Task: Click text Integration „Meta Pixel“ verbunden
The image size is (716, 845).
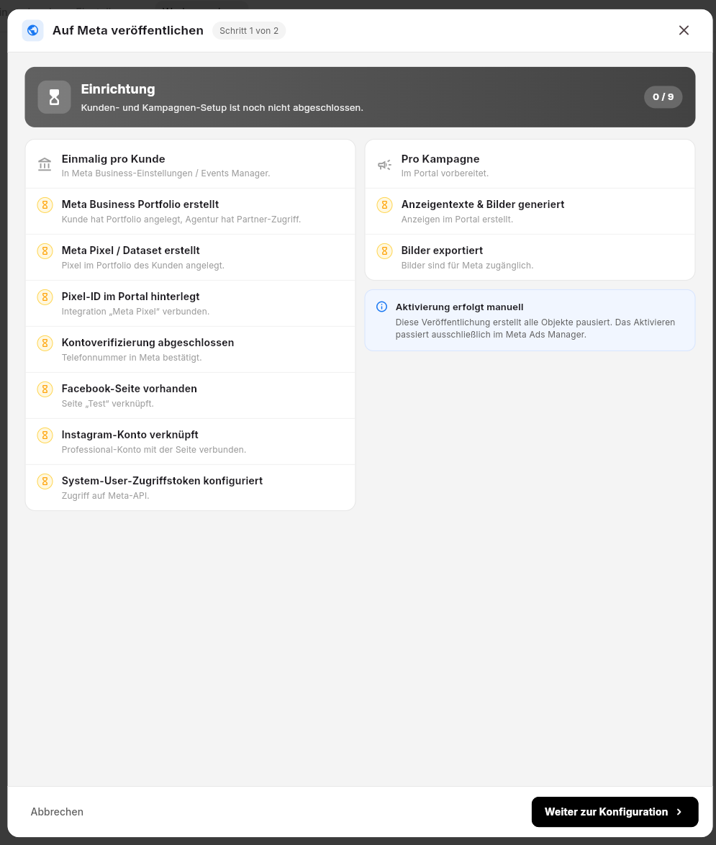Action: pyautogui.click(x=135, y=312)
